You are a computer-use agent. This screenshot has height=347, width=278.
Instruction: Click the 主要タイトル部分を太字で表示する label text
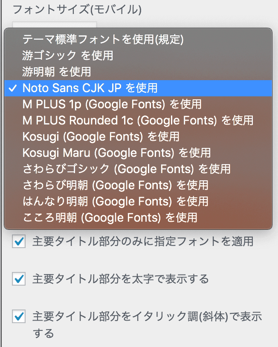click(120, 279)
